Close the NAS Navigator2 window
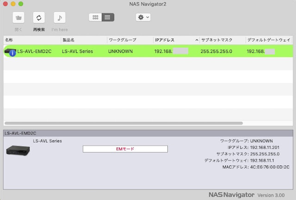The width and height of the screenshot is (296, 200). click(6, 4)
